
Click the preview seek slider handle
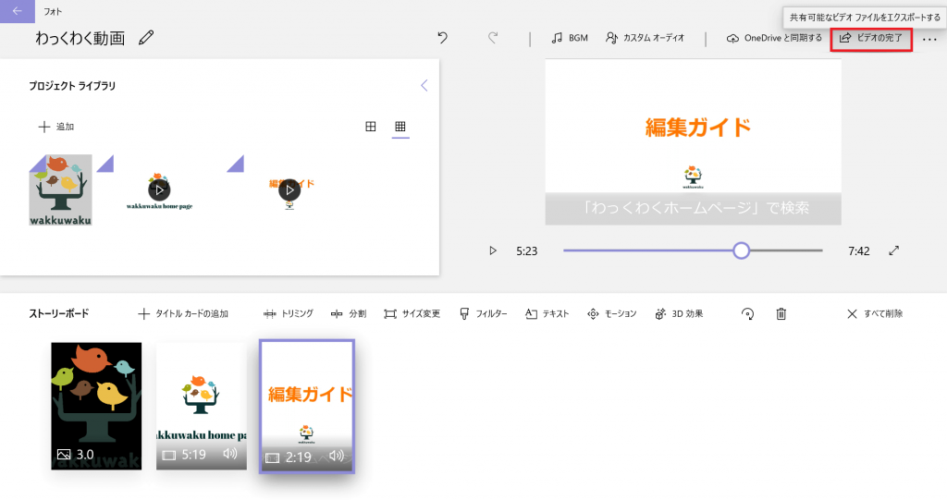point(741,250)
